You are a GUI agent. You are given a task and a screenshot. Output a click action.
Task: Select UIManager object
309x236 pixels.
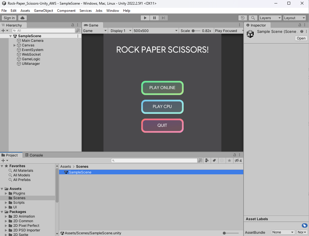pyautogui.click(x=31, y=64)
